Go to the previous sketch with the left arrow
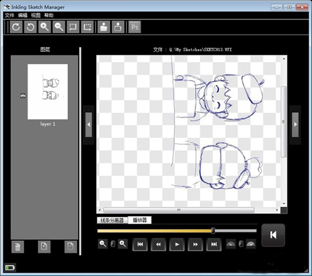This screenshot has width=312, height=276. (x=89, y=125)
